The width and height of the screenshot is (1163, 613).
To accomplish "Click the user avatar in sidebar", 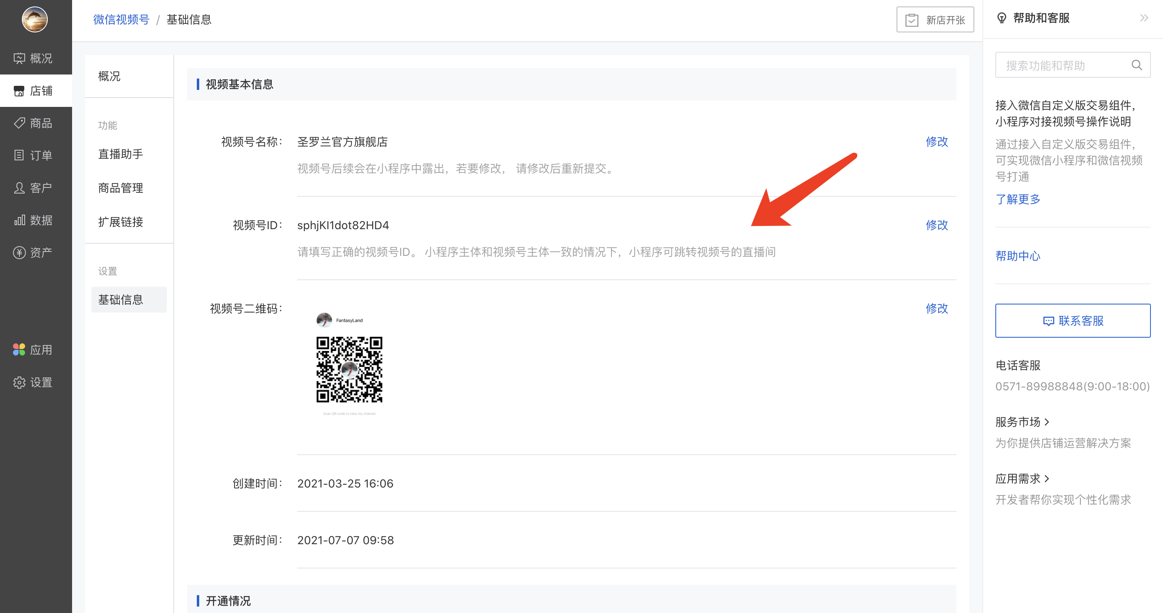I will (35, 19).
